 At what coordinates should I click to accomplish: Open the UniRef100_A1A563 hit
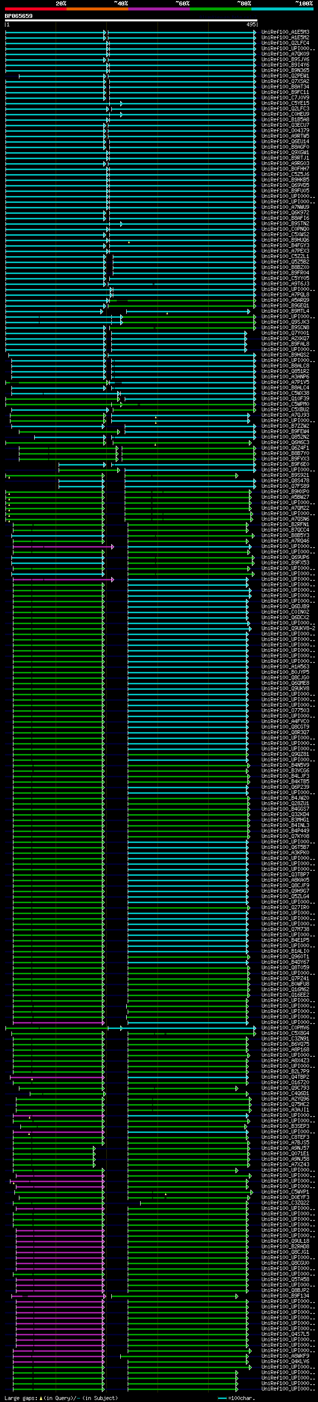(285, 667)
